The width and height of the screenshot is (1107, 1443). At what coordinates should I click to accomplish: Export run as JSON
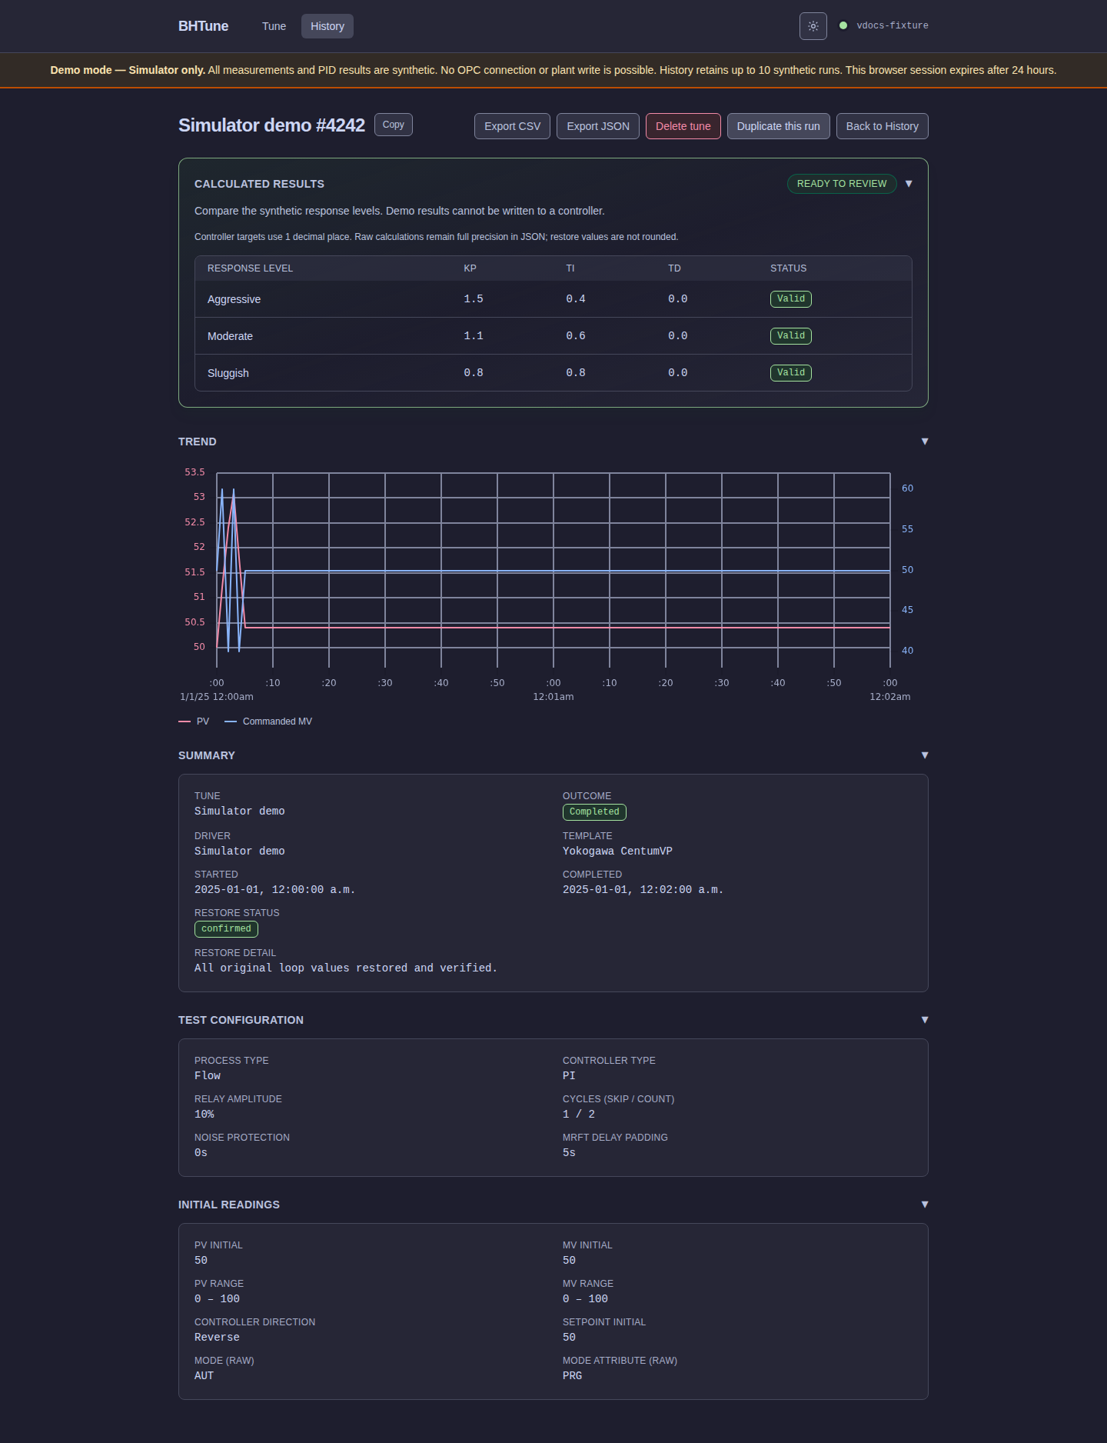[598, 126]
